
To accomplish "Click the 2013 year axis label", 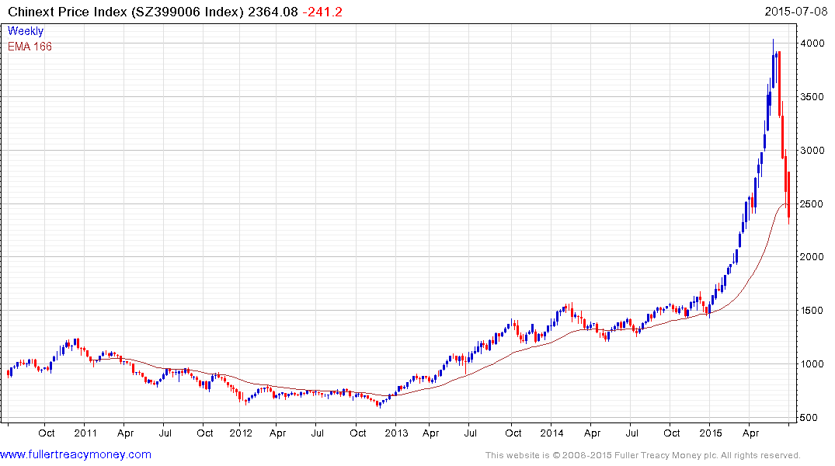I will coord(396,433).
